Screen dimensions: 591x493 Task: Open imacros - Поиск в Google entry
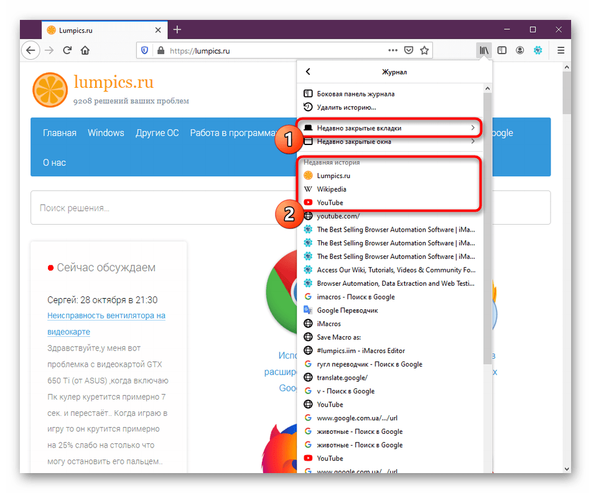[390, 298]
